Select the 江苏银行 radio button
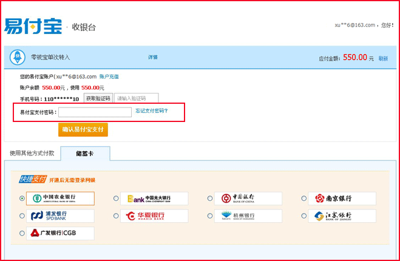 tap(304, 216)
